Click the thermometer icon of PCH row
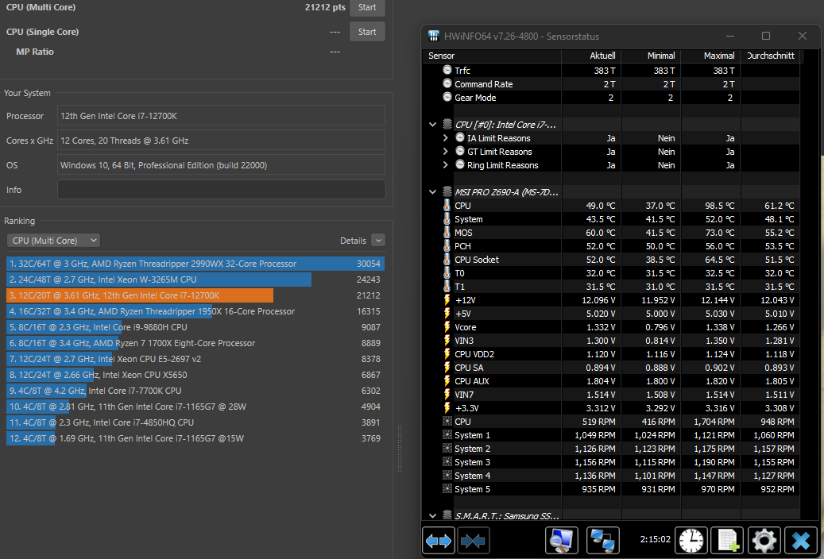 click(447, 246)
